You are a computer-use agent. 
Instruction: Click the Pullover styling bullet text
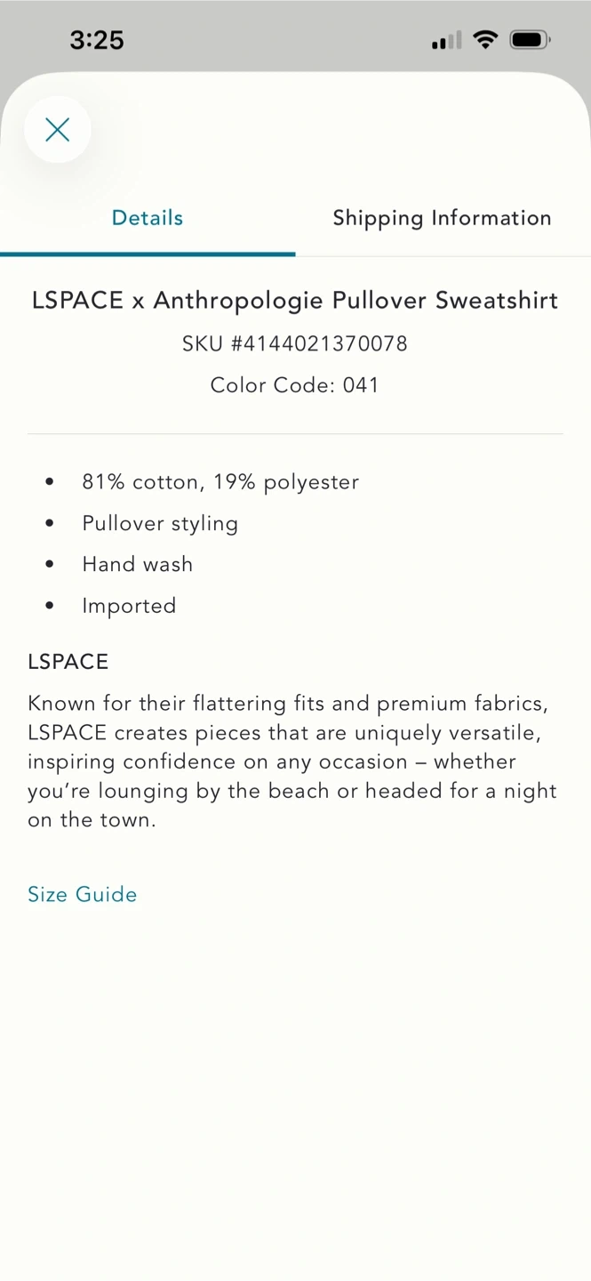pyautogui.click(x=160, y=523)
